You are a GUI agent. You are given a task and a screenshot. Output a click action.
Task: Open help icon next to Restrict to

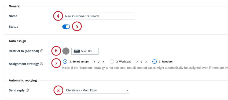tap(42, 51)
